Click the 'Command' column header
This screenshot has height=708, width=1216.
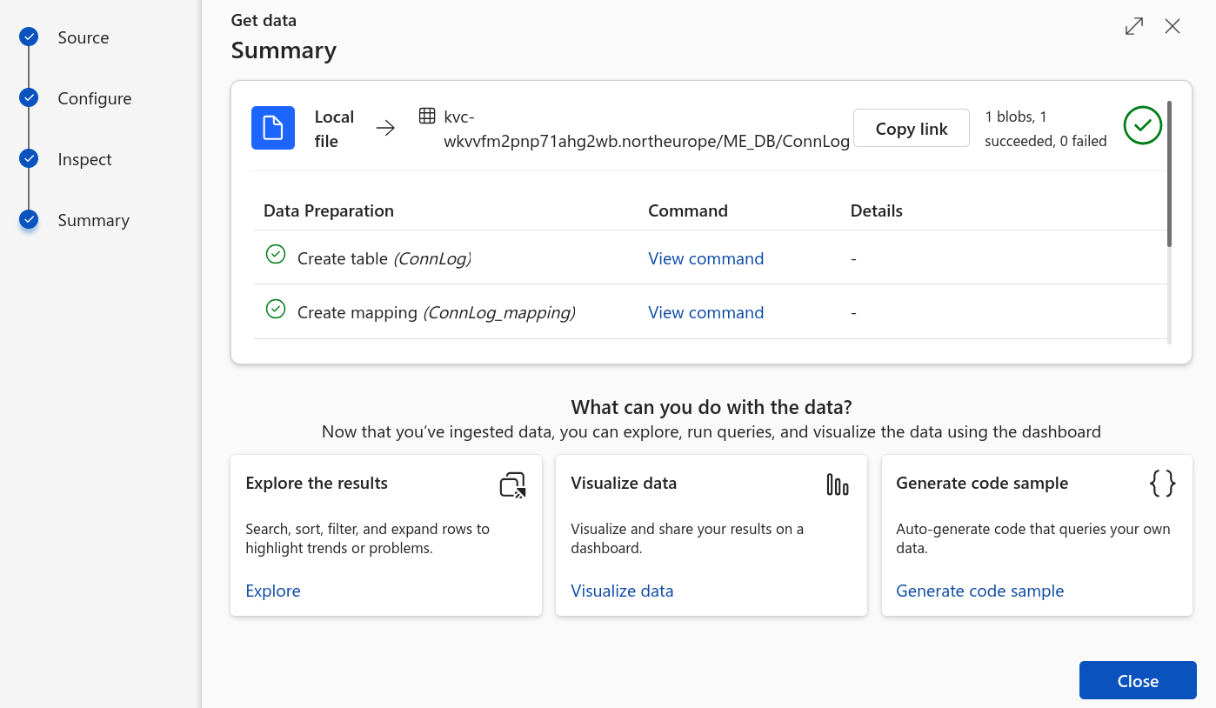688,210
